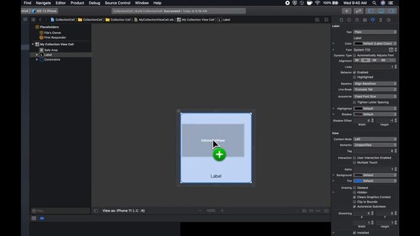Viewport: 420px width, 236px height.
Task: Toggle the right inspectors panel button
Action: pyautogui.click(x=391, y=11)
